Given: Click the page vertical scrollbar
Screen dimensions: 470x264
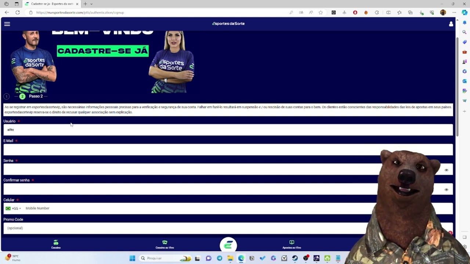Looking at the screenshot, I should coord(457,87).
